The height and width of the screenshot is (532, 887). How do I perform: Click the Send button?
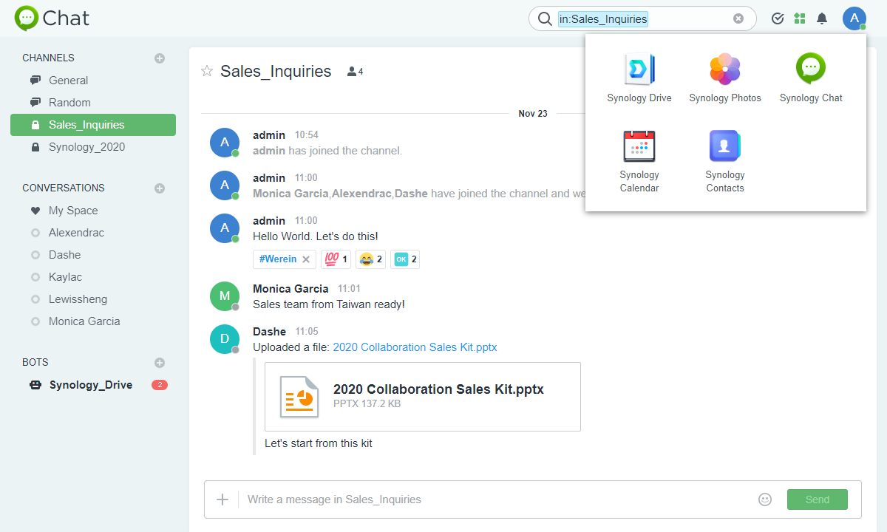pos(818,499)
